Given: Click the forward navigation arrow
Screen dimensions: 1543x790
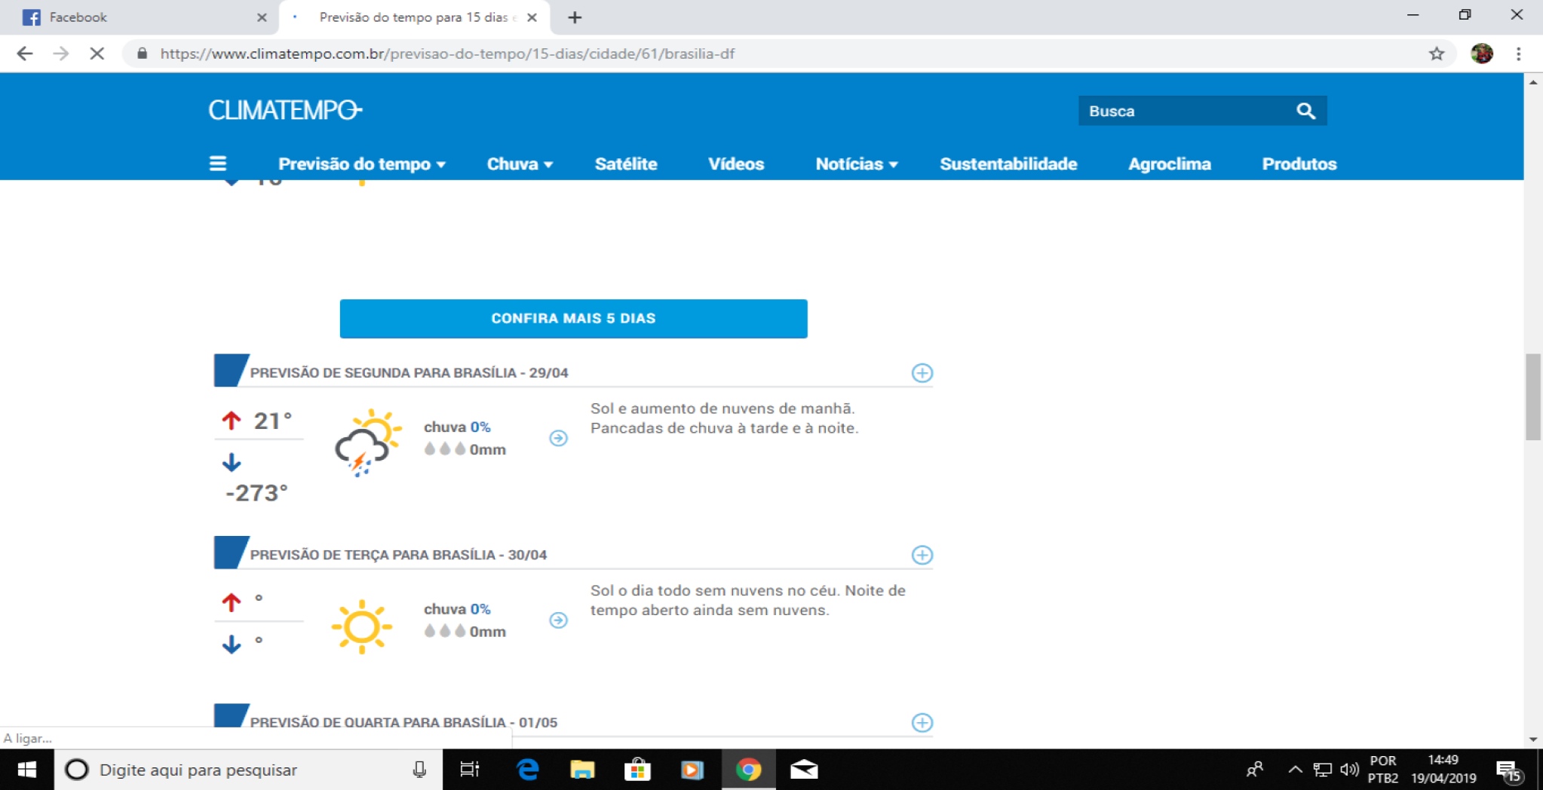Looking at the screenshot, I should pyautogui.click(x=61, y=54).
